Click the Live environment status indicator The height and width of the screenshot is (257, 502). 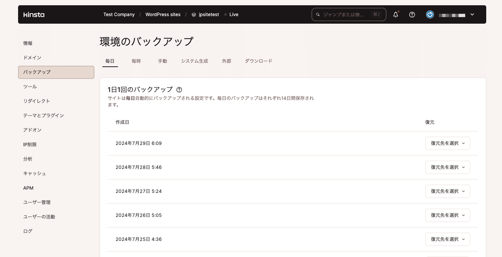231,14
